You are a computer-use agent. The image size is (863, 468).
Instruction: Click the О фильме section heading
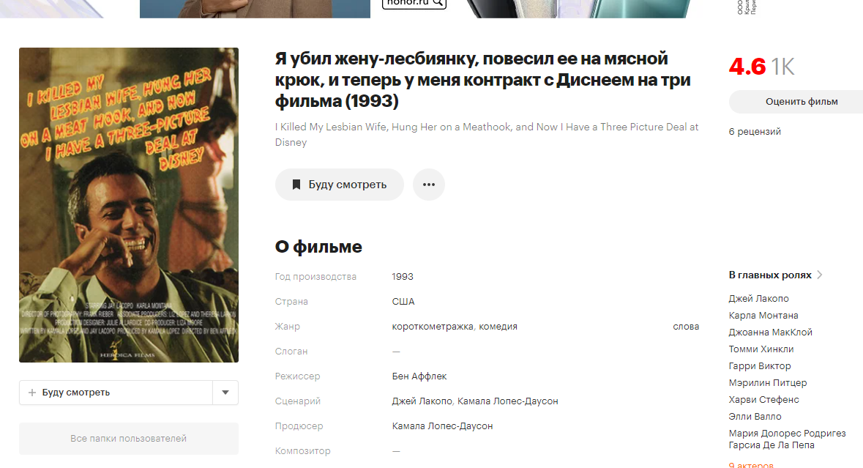318,247
